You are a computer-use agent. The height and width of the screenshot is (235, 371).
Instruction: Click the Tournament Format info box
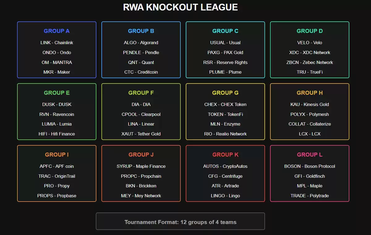(180, 221)
